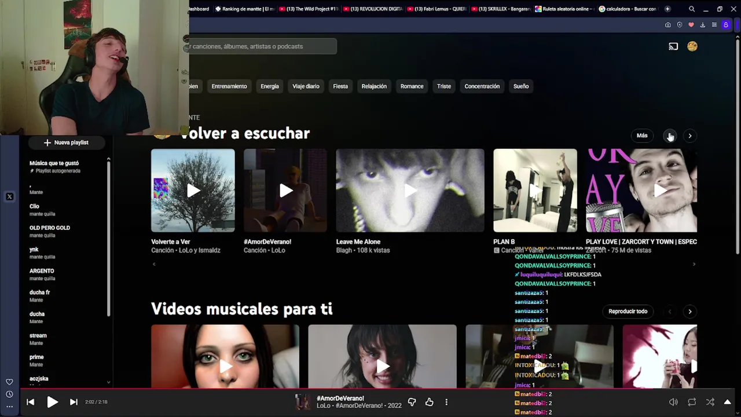
Task: Click the cast to device icon
Action: point(673,46)
